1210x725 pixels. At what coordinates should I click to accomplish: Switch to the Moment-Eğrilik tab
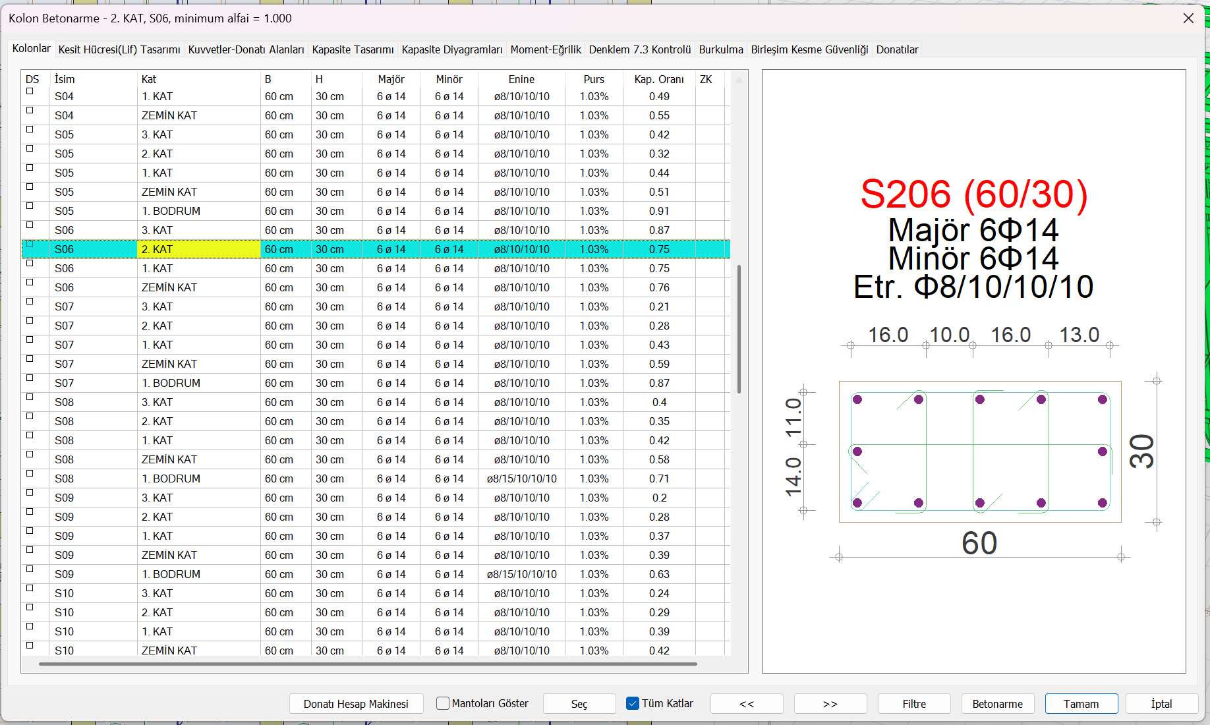[545, 49]
